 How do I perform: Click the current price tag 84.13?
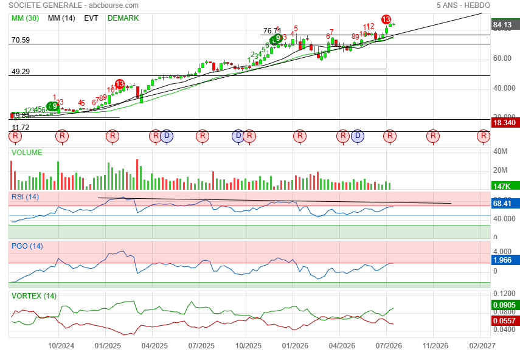coord(505,24)
